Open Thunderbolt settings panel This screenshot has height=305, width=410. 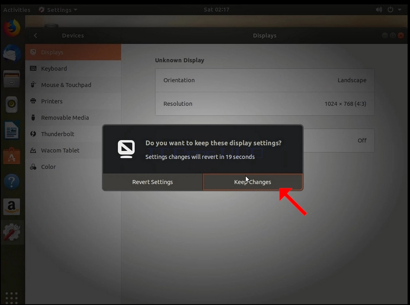64,134
